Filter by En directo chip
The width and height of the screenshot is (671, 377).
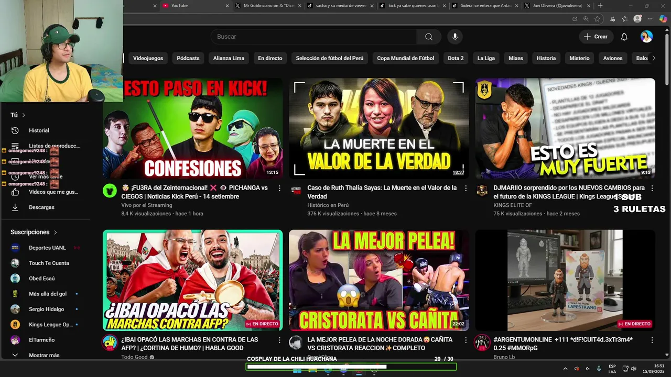point(270,58)
